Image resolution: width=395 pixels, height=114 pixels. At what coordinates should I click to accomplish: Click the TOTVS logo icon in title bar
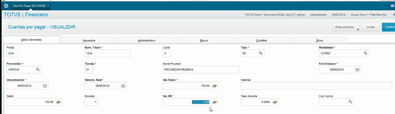(x=6, y=6)
